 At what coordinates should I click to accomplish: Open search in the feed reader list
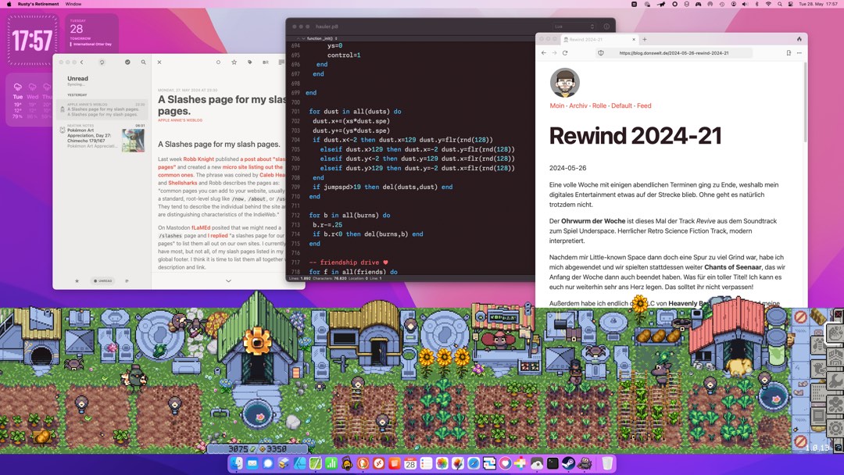(143, 62)
